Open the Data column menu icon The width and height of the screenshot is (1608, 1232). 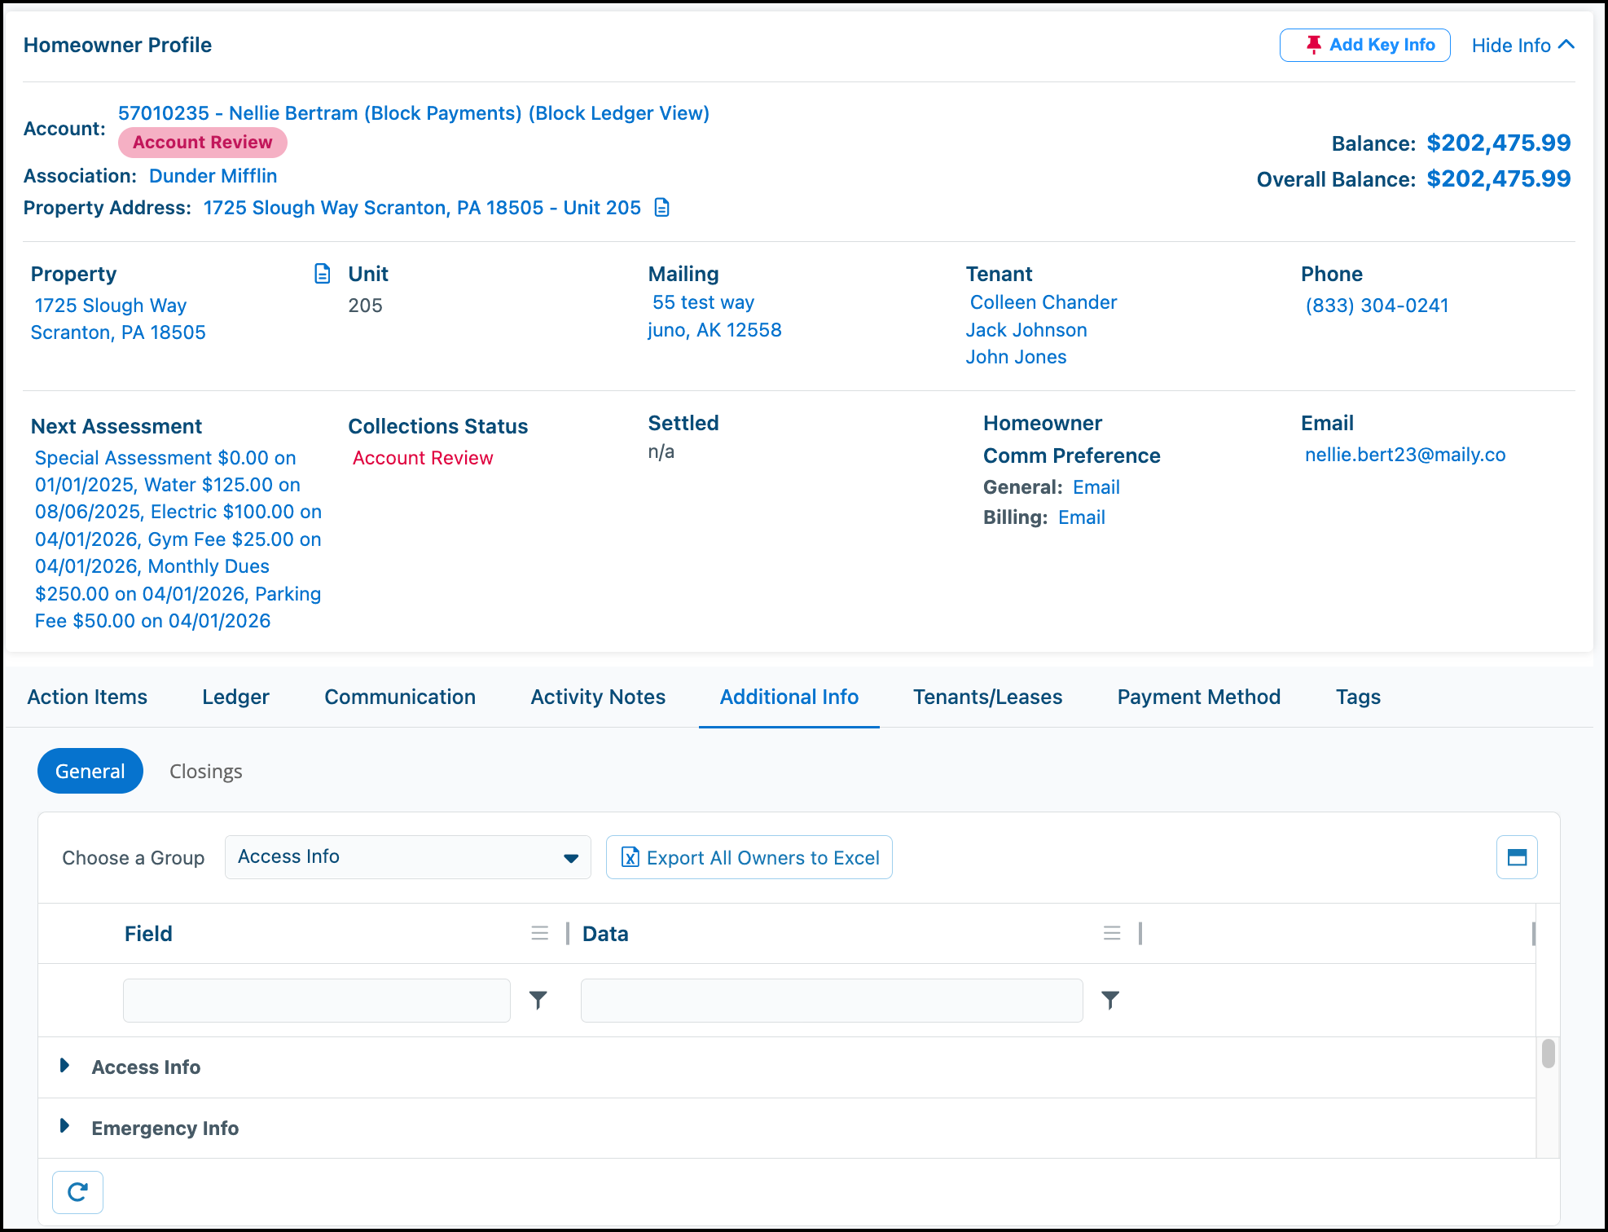coord(1112,933)
